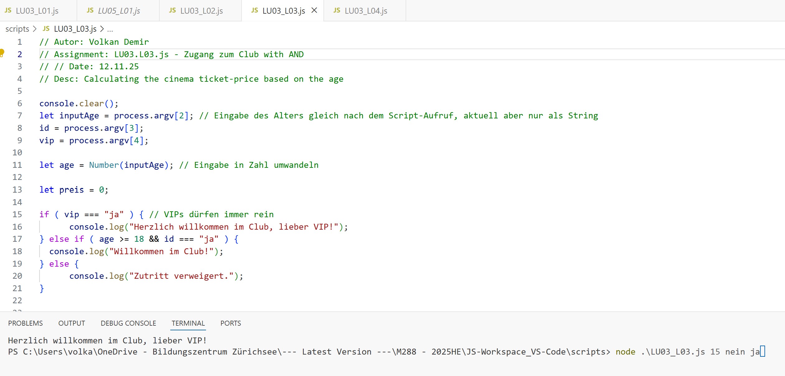Click JS icon in breadcrumb path

pyautogui.click(x=46, y=29)
